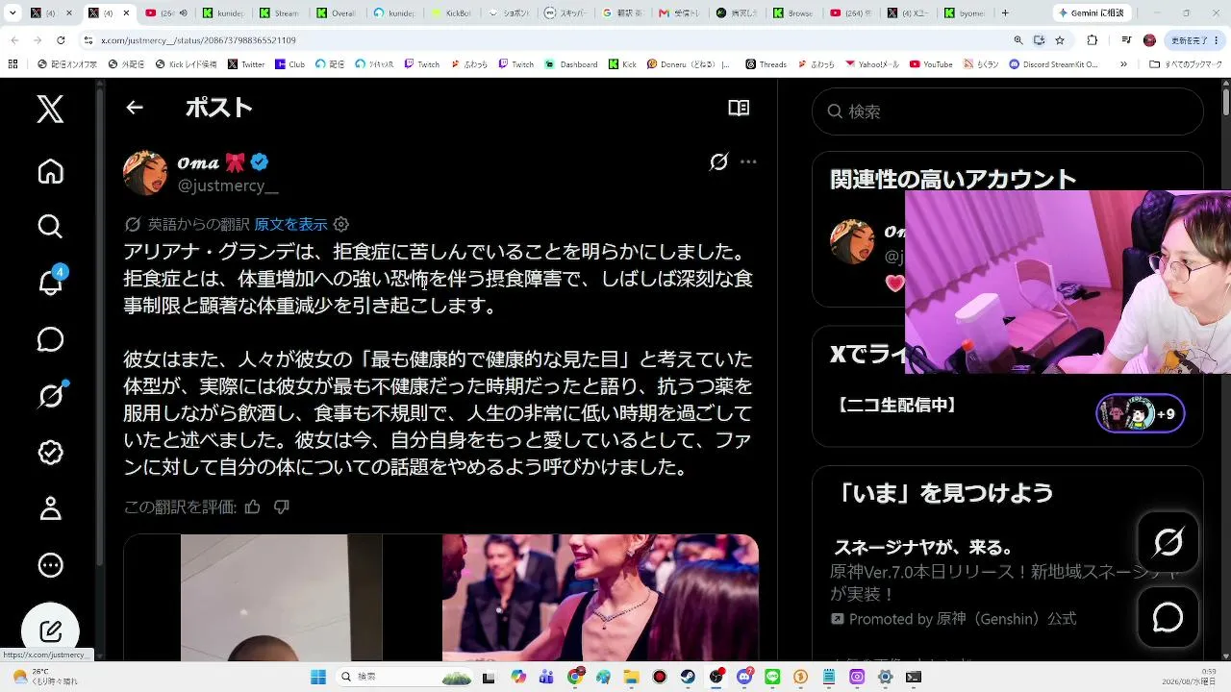Open the Threads bookmark
1231x692 pixels.
766,64
